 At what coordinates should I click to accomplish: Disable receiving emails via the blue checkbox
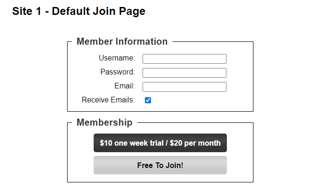click(x=148, y=100)
